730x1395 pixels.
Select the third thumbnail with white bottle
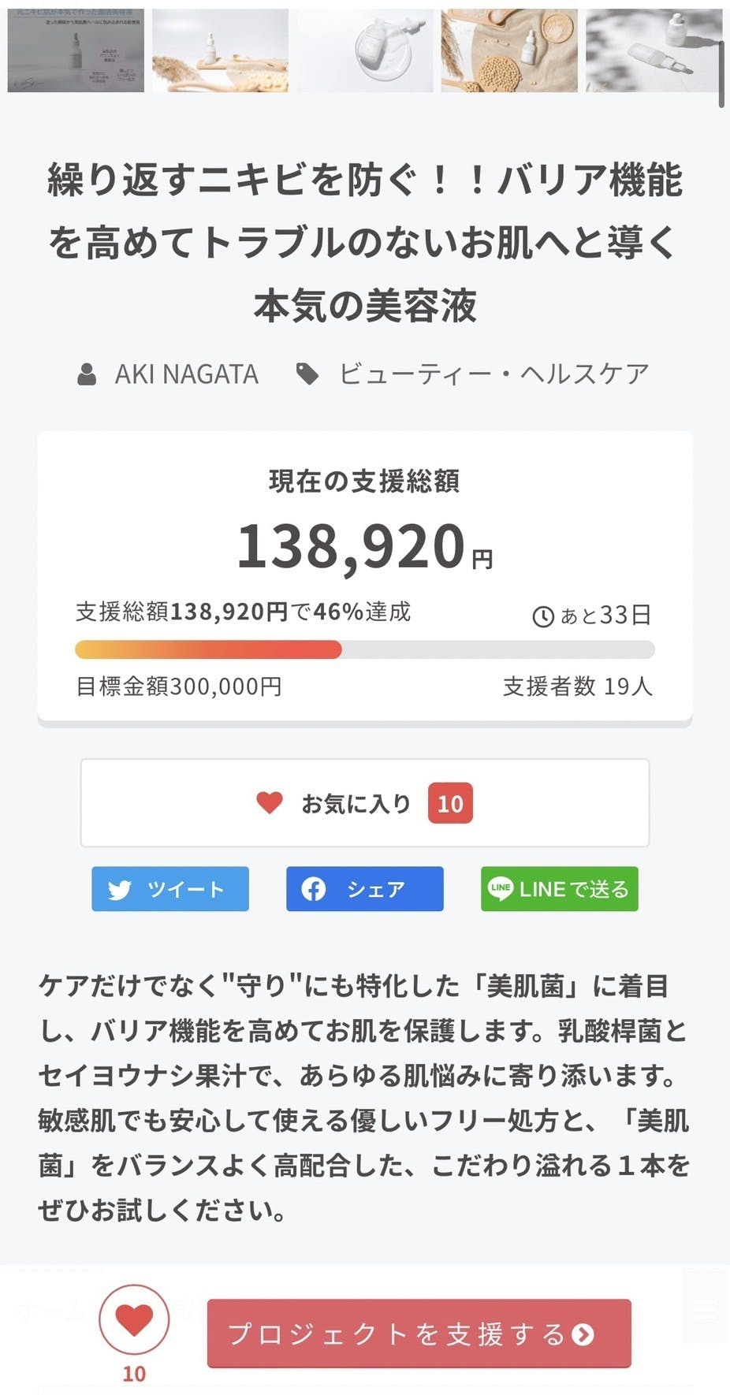365,50
